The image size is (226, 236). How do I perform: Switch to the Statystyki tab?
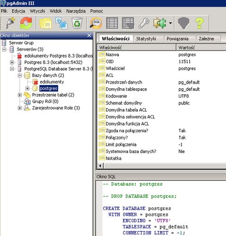tap(146, 39)
